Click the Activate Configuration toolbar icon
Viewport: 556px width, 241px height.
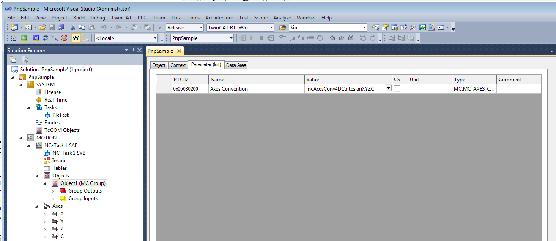pos(13,38)
